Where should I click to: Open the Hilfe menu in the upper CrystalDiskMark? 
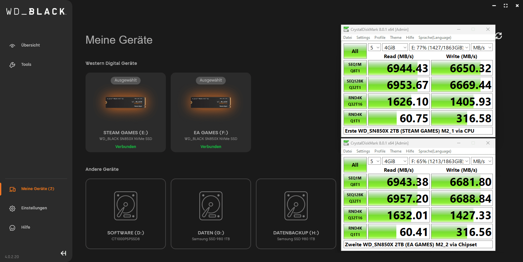point(410,38)
